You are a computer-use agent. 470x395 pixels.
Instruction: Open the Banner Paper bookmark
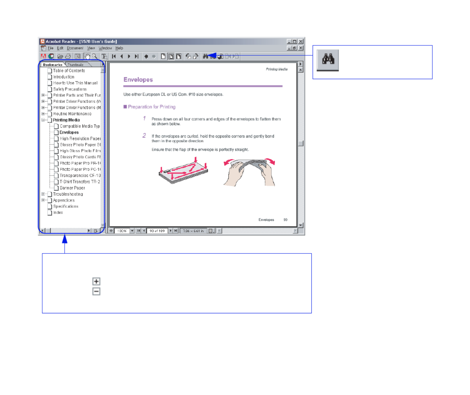click(x=72, y=188)
